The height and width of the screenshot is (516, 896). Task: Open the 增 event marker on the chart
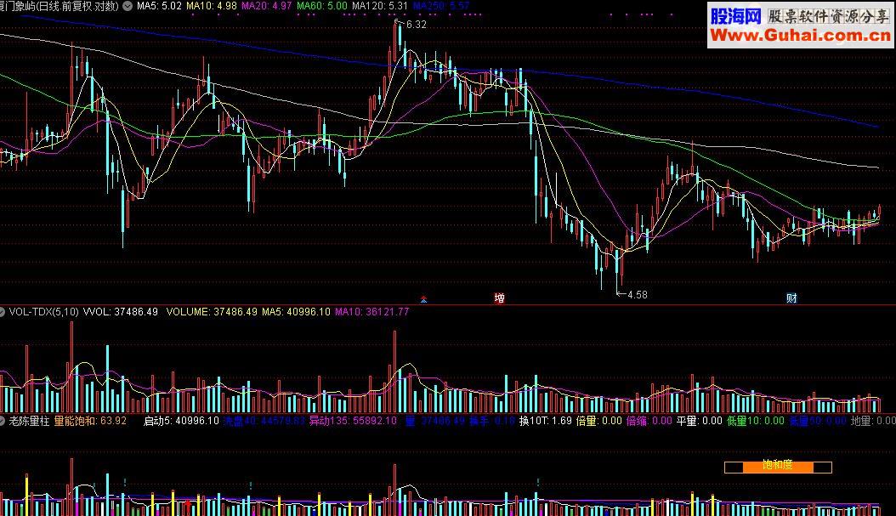(x=499, y=298)
